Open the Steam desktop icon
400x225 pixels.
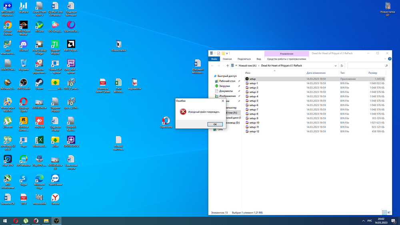(x=39, y=82)
